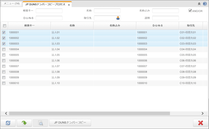Select the 法人06 name cell
Image resolution: width=209 pixels, height=129 pixels.
click(72, 61)
